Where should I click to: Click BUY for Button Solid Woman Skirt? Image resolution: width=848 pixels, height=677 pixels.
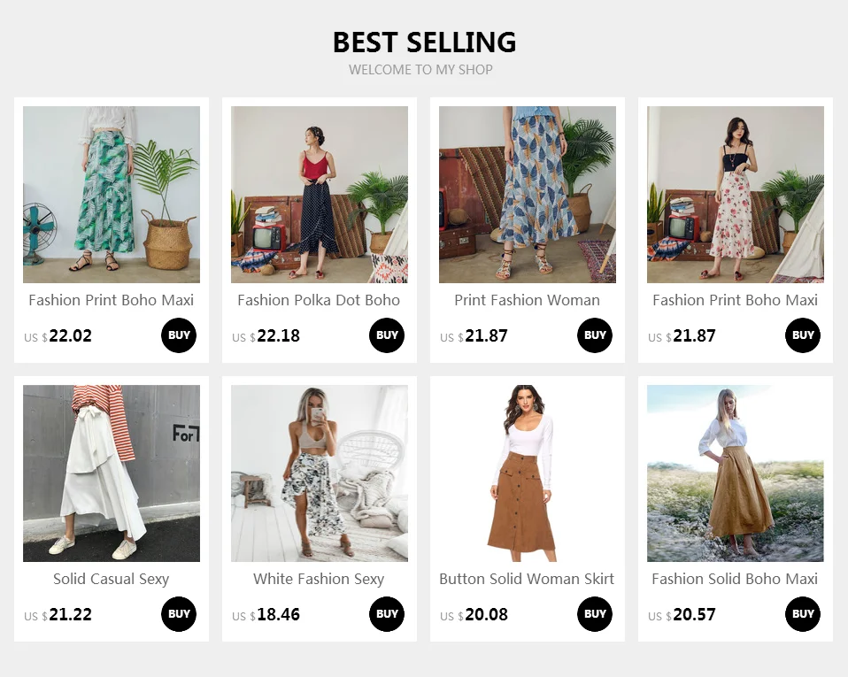[595, 614]
